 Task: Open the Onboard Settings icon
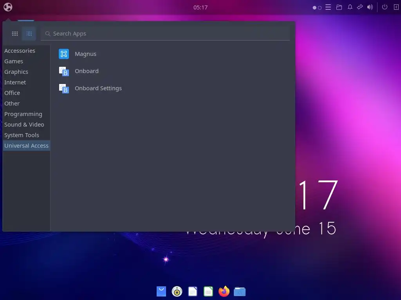(64, 88)
